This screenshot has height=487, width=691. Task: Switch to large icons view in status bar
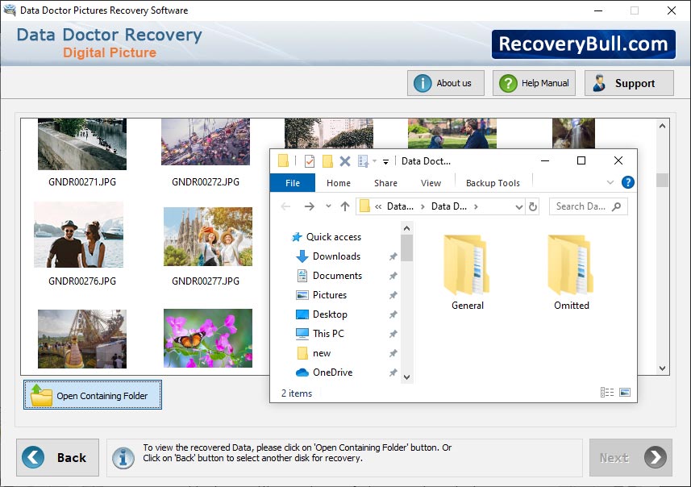tap(625, 392)
